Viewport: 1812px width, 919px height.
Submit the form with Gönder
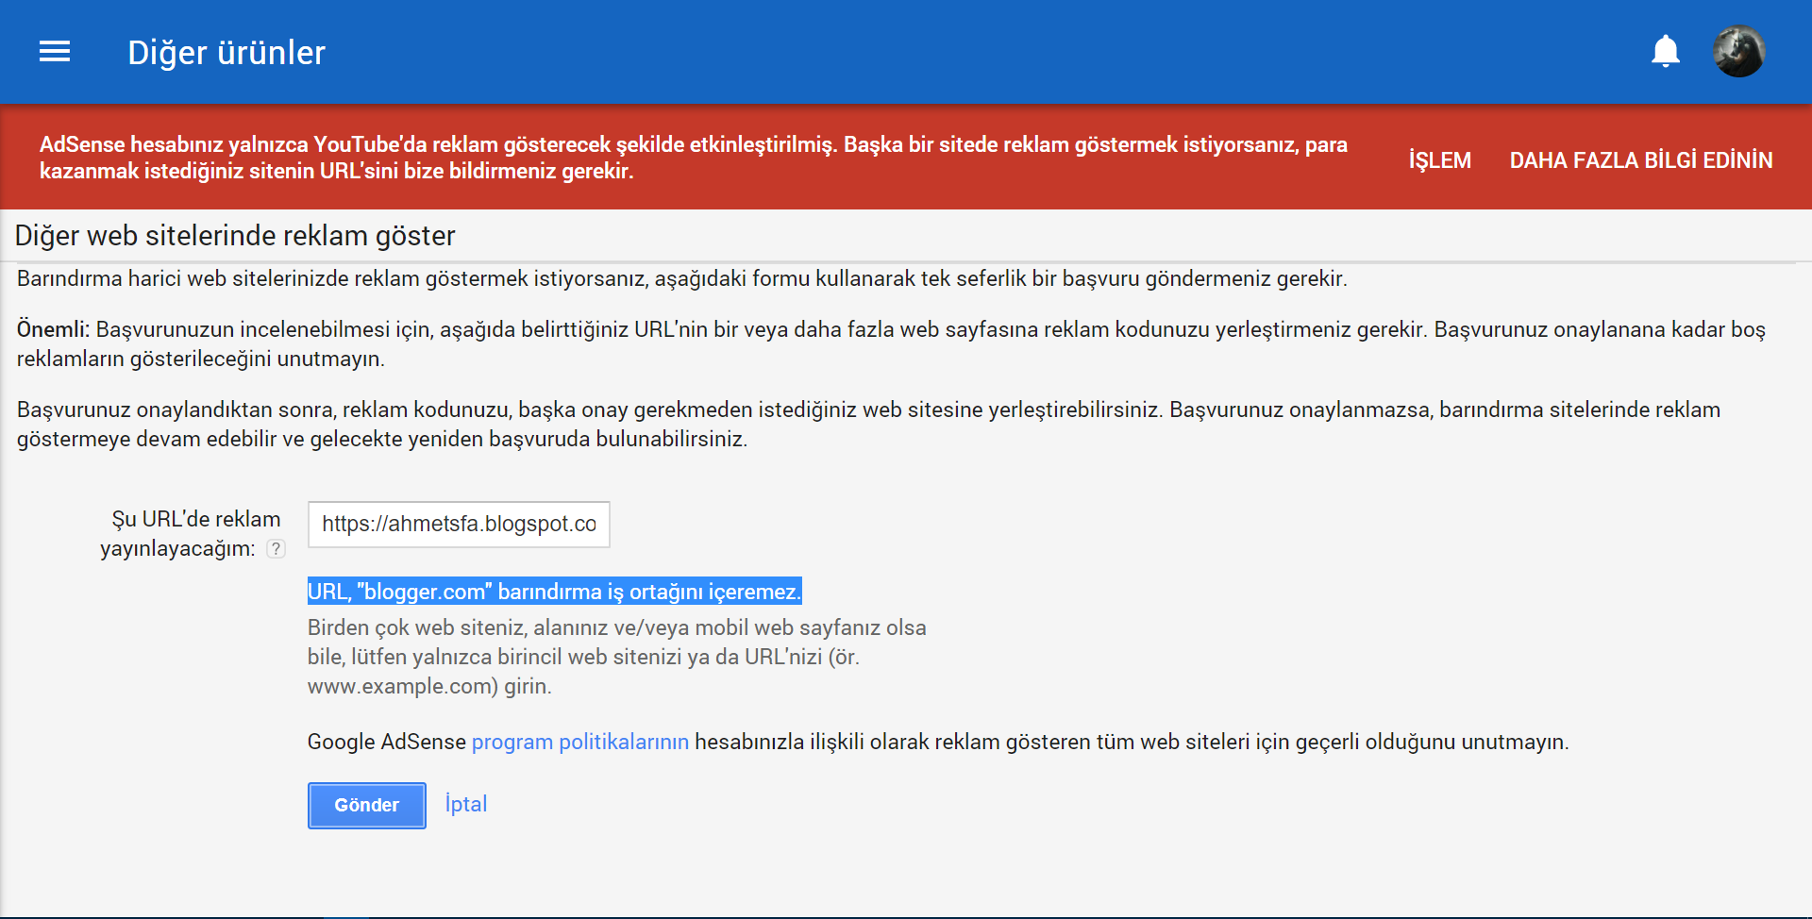[366, 805]
